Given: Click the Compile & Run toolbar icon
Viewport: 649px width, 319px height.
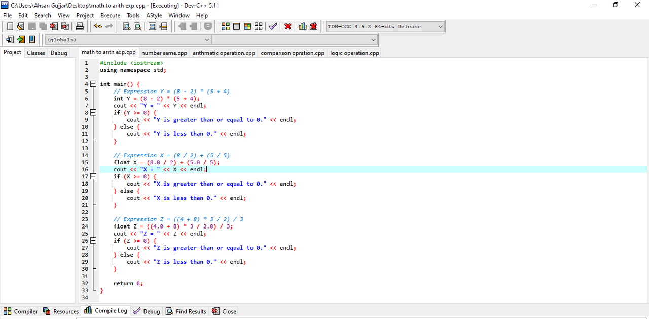Looking at the screenshot, I should coord(247,26).
